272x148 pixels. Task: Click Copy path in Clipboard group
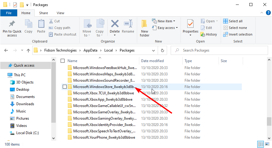(59, 28)
